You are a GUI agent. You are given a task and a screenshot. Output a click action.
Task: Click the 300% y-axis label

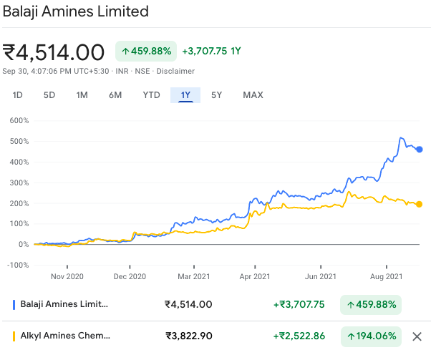[19, 183]
